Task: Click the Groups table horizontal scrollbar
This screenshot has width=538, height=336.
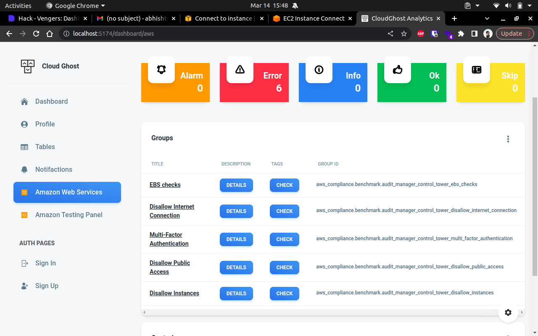Action: tap(333, 312)
